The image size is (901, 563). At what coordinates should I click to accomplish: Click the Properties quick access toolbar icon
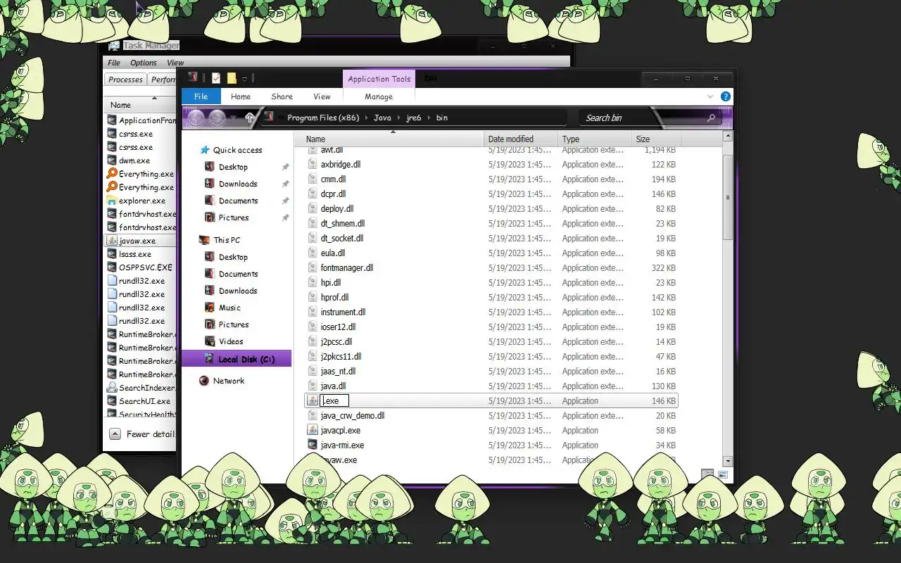(216, 78)
